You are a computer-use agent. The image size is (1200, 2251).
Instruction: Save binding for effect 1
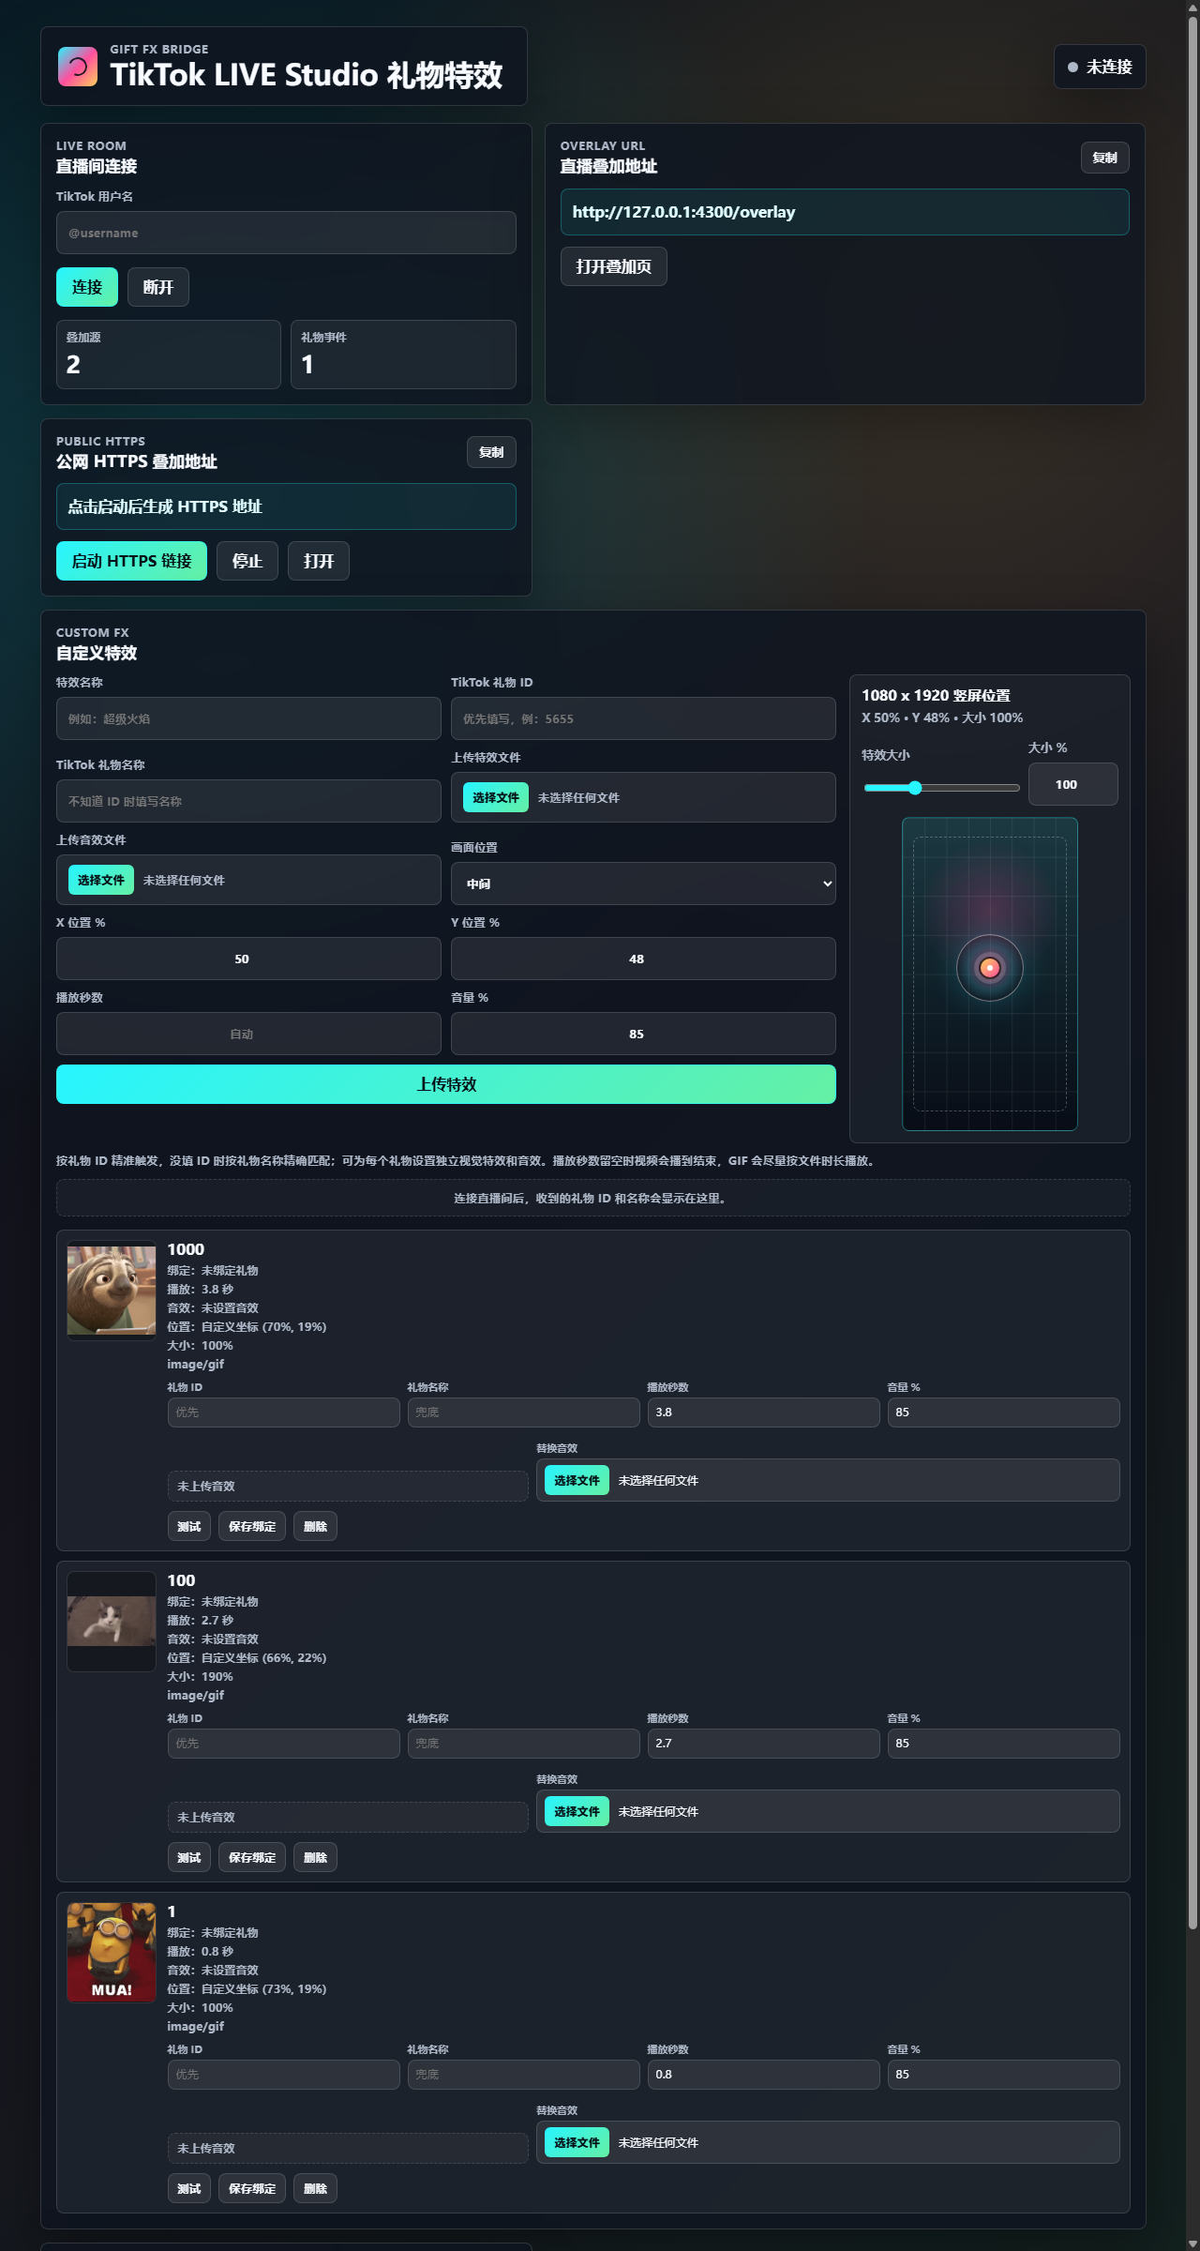click(252, 2189)
